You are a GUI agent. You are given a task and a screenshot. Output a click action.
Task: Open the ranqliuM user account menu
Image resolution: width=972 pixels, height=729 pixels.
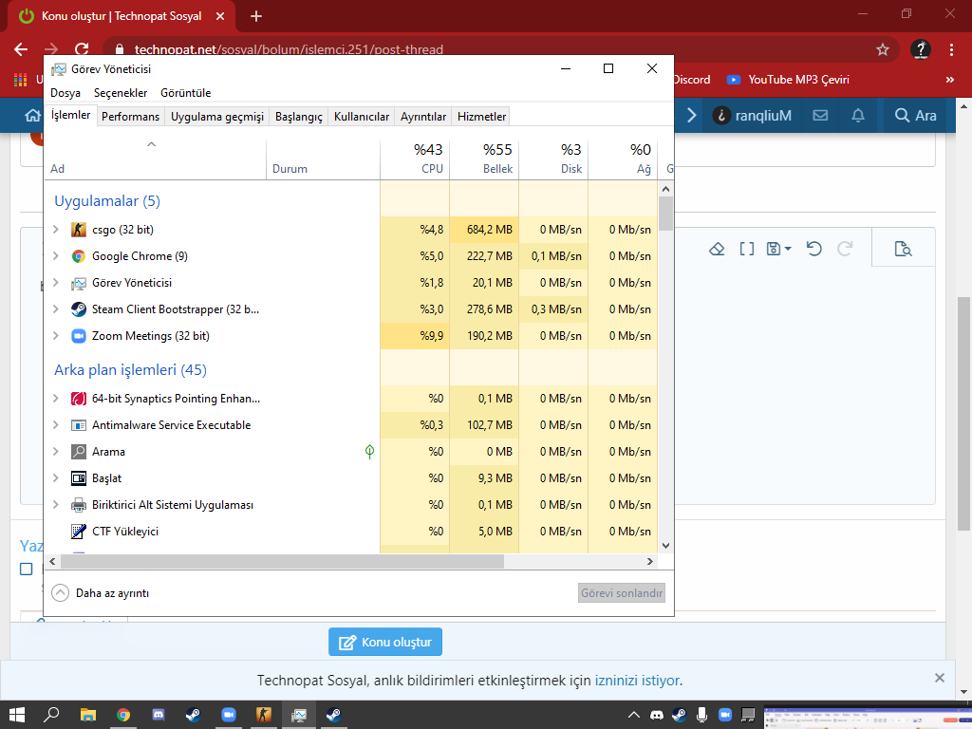(x=753, y=115)
